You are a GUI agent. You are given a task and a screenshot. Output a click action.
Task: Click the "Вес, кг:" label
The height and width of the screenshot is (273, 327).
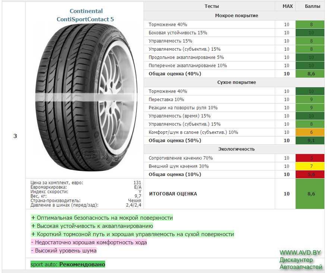[38, 196]
